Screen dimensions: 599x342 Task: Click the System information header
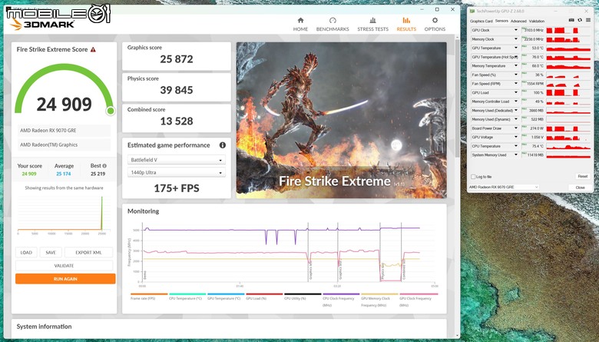[44, 327]
